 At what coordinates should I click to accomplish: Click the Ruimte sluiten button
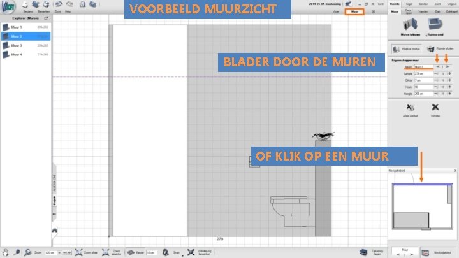pyautogui.click(x=440, y=48)
